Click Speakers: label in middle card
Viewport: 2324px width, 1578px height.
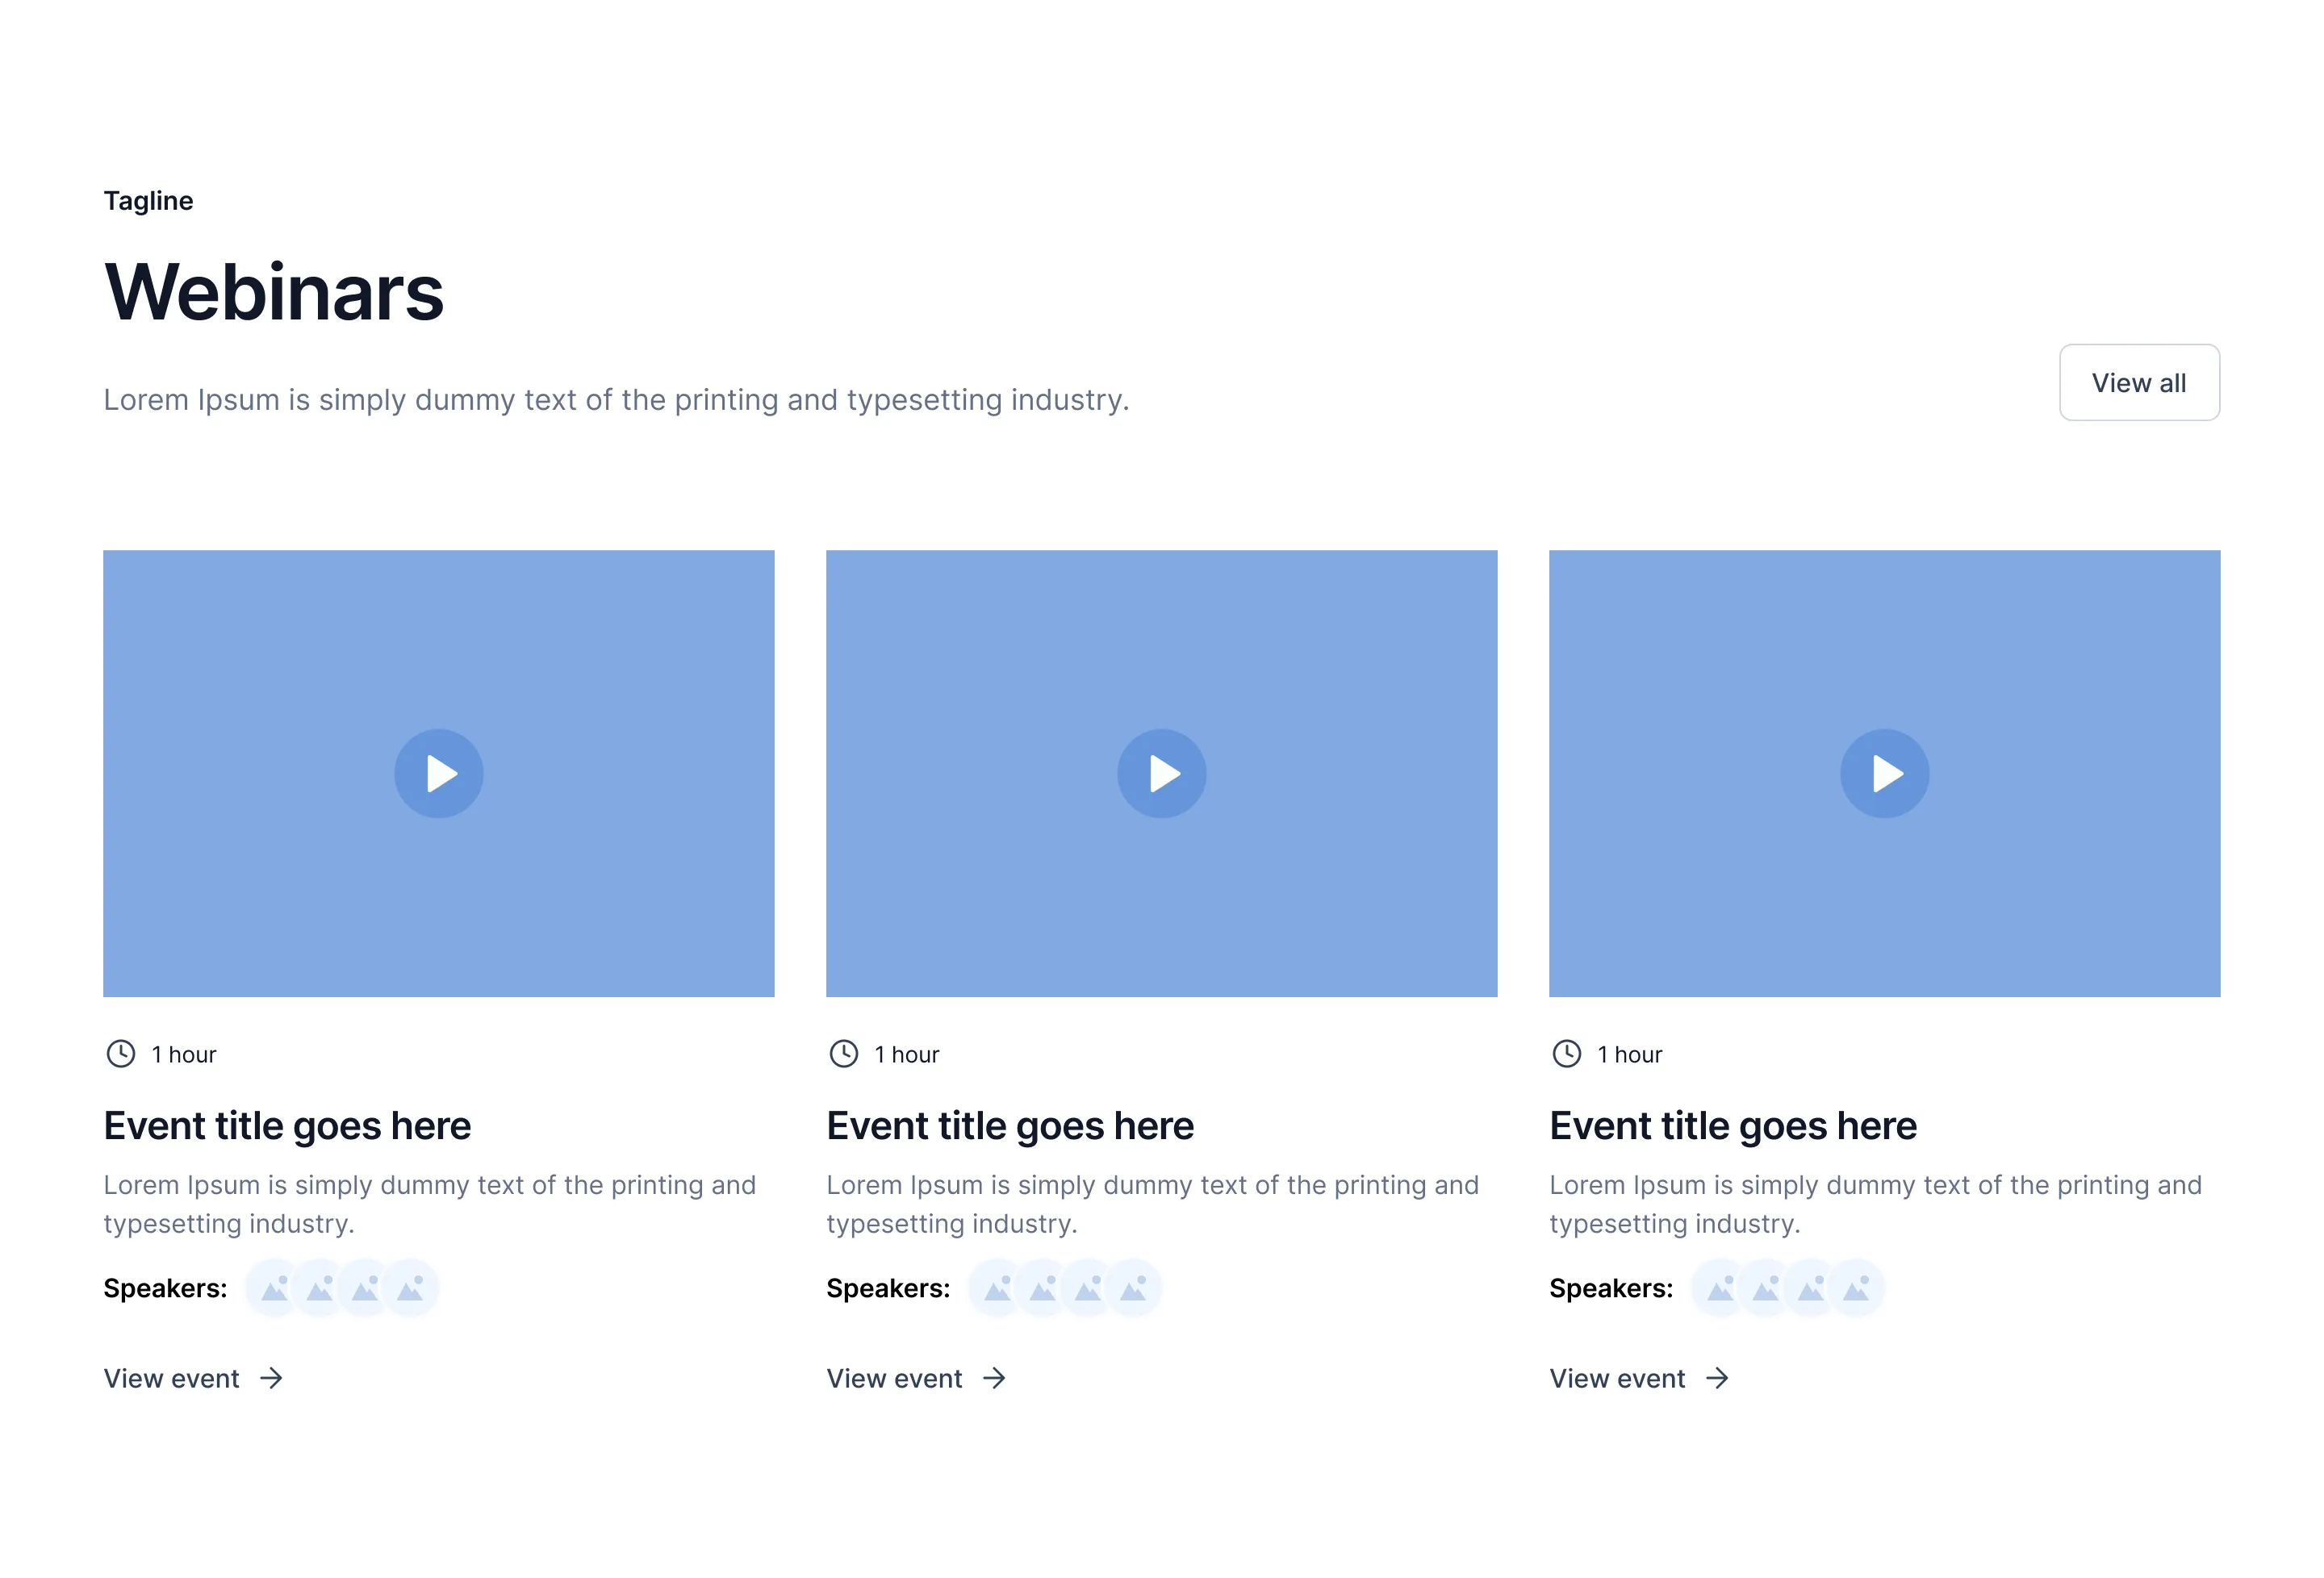[888, 1288]
